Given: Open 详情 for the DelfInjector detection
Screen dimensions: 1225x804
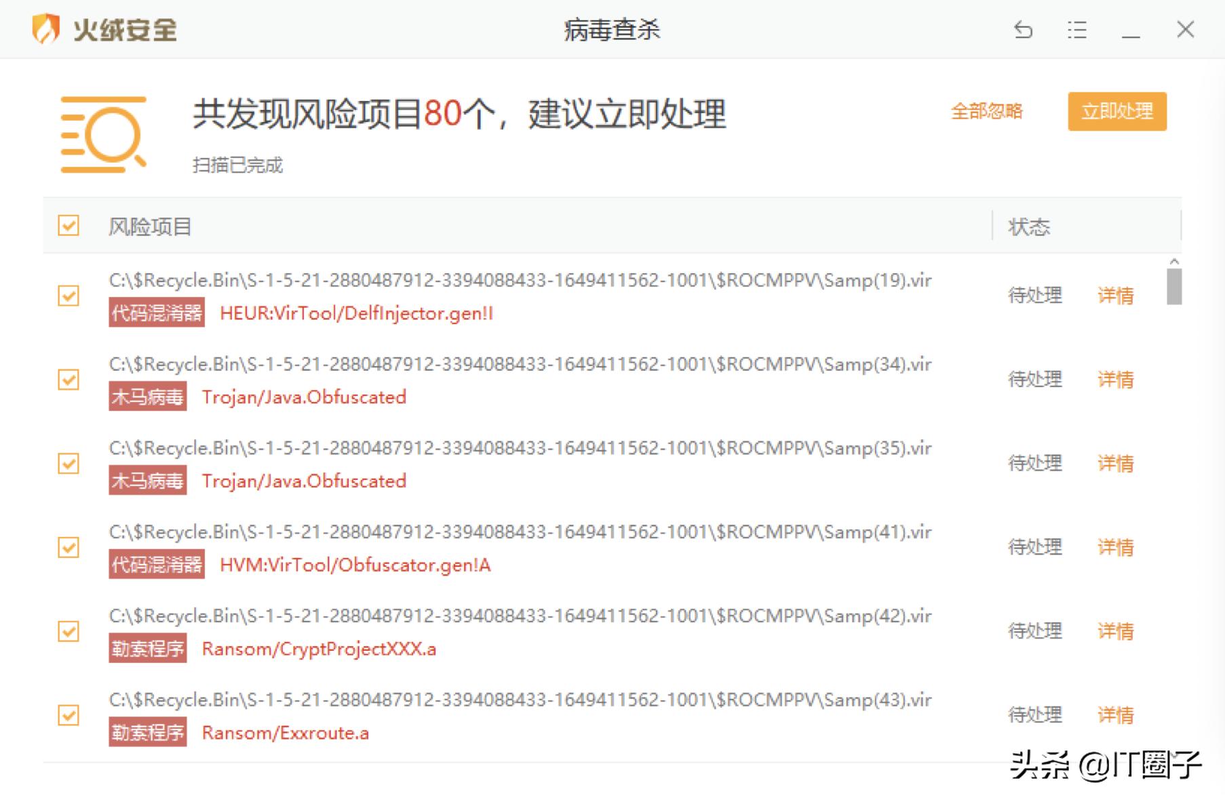Looking at the screenshot, I should pos(1116,296).
